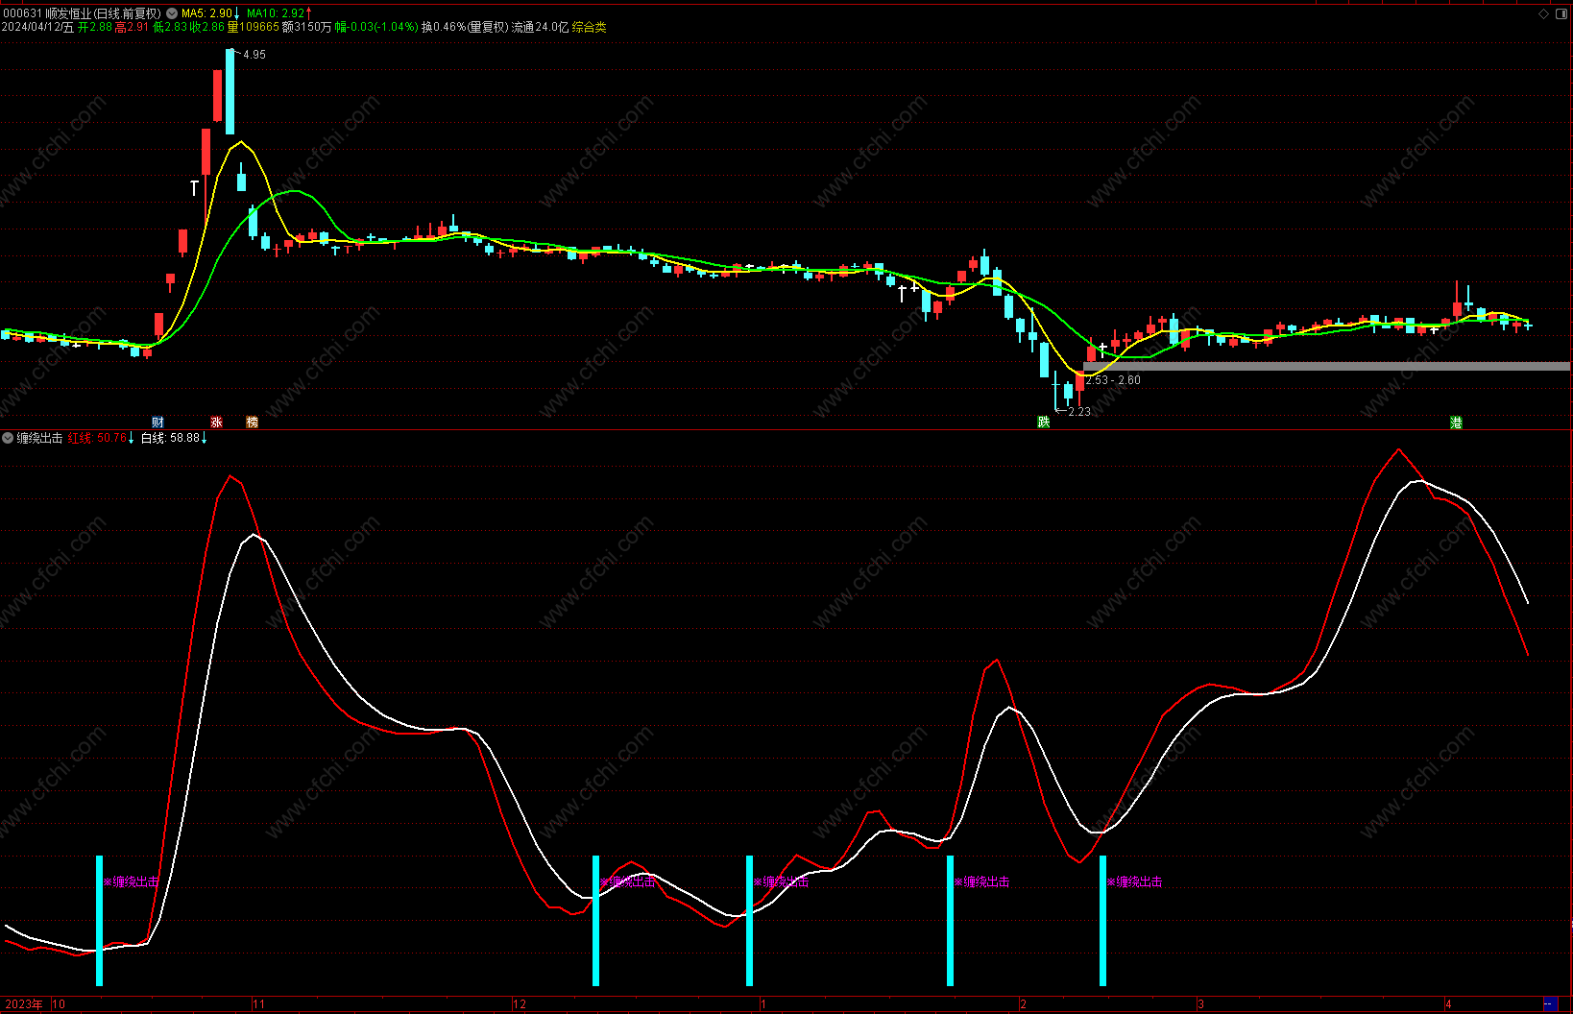Click the month 1 timeline label
This screenshot has height=1014, width=1573.
coord(763,1004)
